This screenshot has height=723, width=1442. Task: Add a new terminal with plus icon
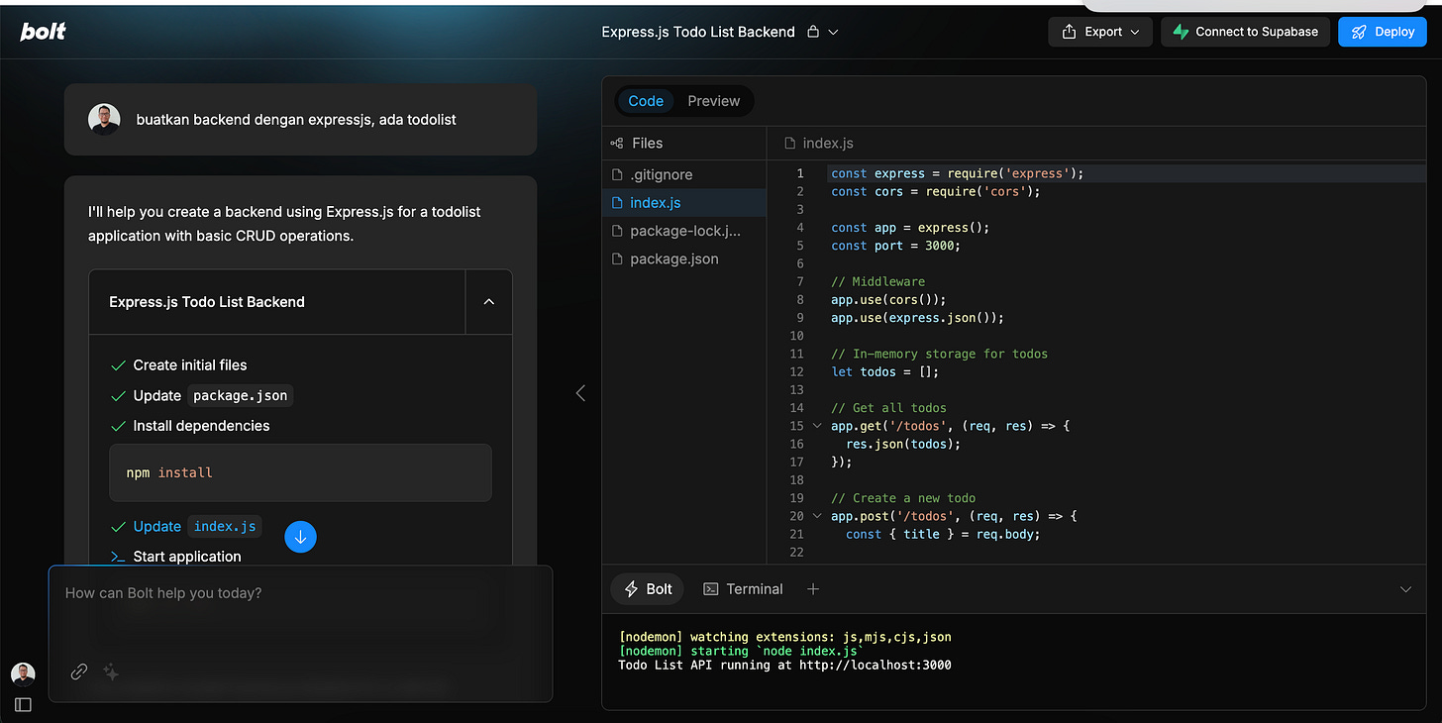(813, 589)
